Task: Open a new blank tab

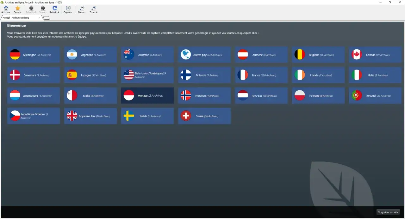Action: click(x=46, y=18)
